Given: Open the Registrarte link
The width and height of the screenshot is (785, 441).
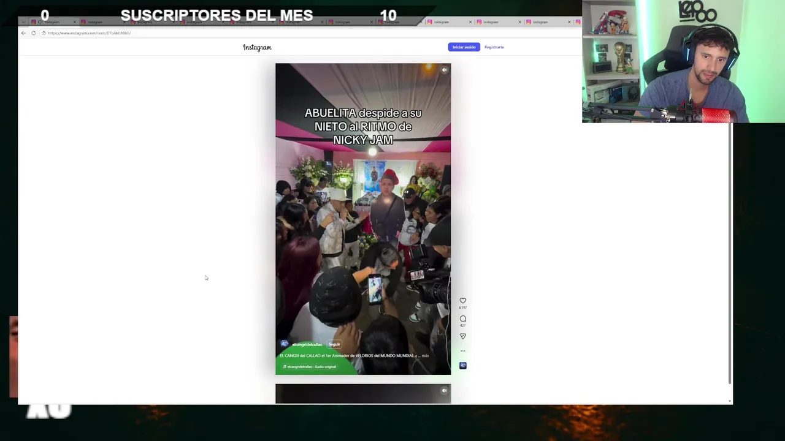Looking at the screenshot, I should click(494, 47).
